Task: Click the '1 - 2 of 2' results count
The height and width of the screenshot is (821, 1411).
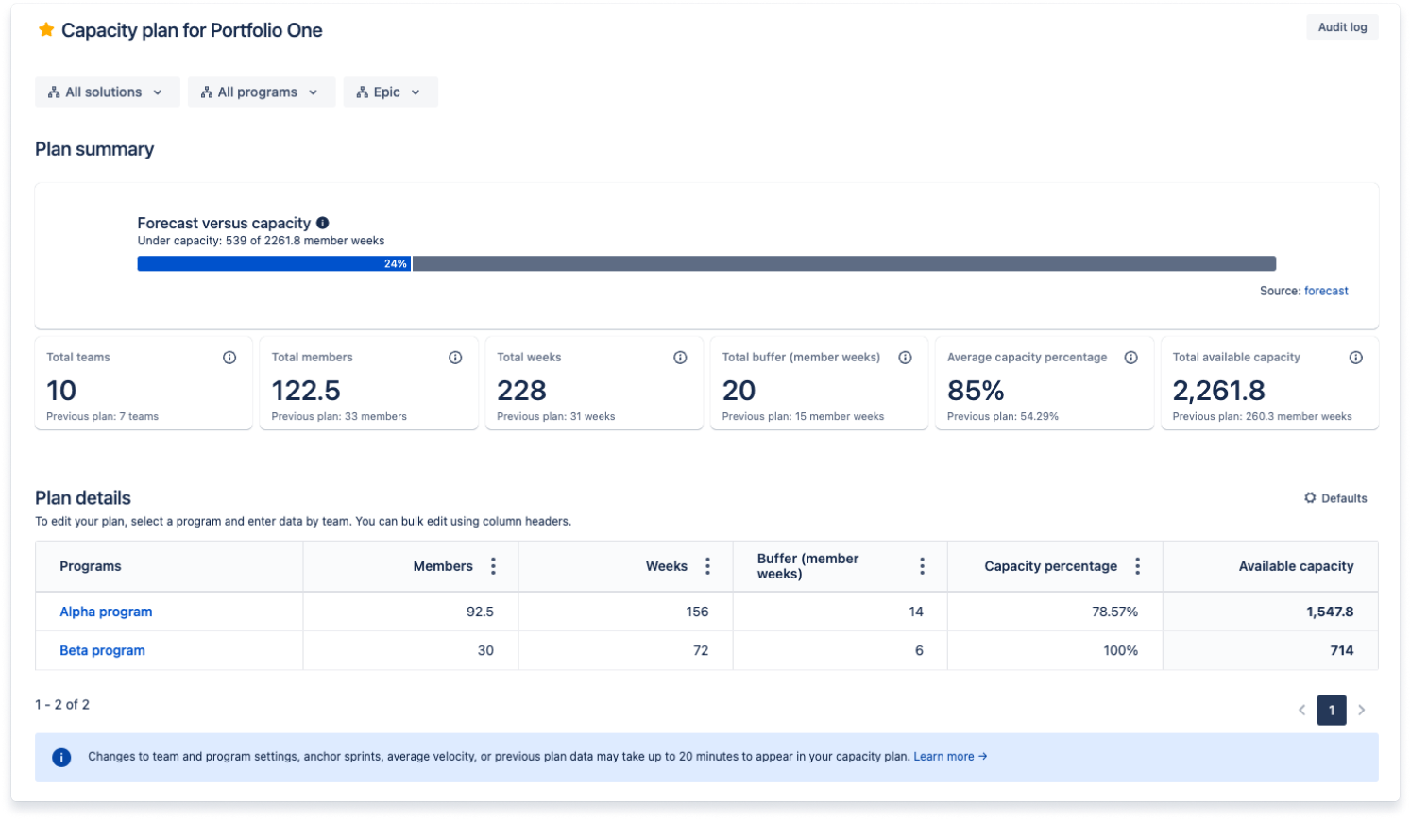Action: [62, 705]
